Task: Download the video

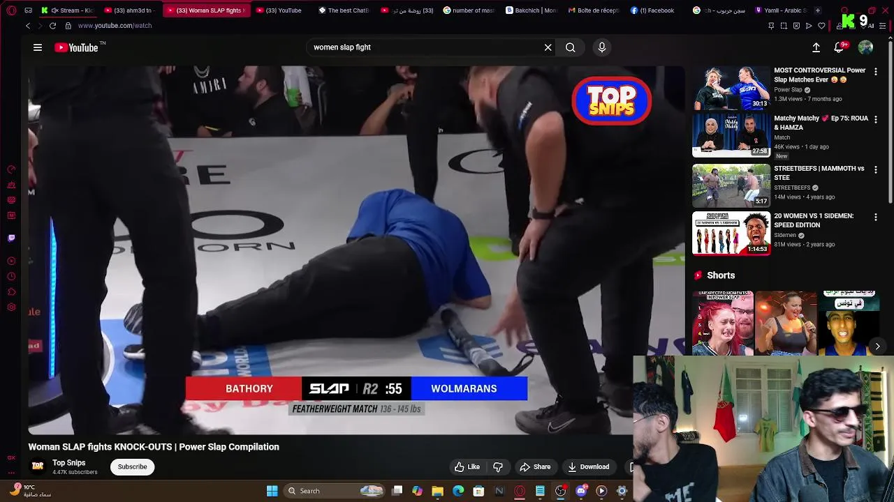Action: [x=589, y=467]
